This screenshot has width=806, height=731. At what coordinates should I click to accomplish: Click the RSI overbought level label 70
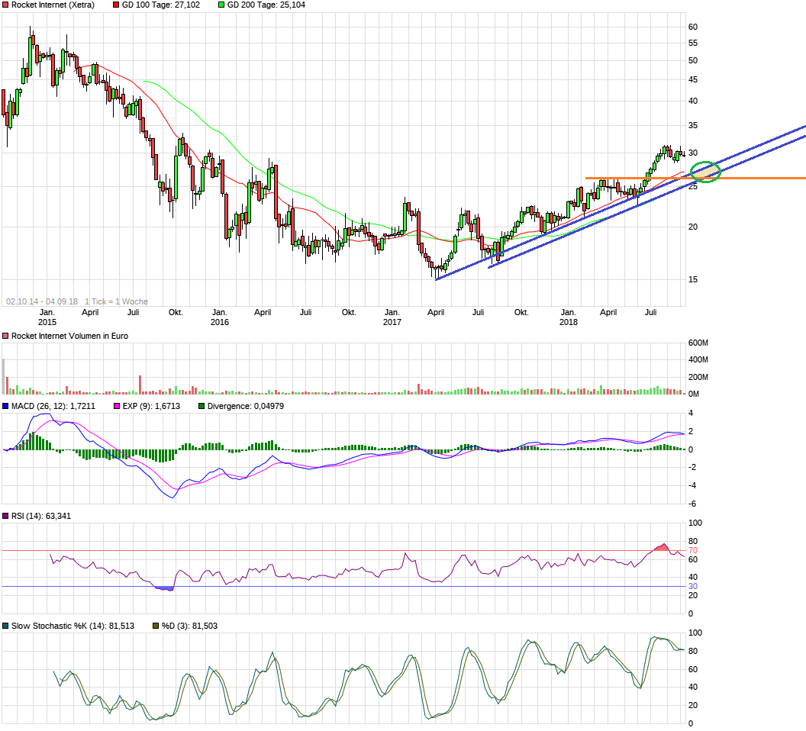click(x=693, y=551)
